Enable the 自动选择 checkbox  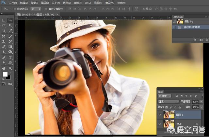[x=15, y=9]
